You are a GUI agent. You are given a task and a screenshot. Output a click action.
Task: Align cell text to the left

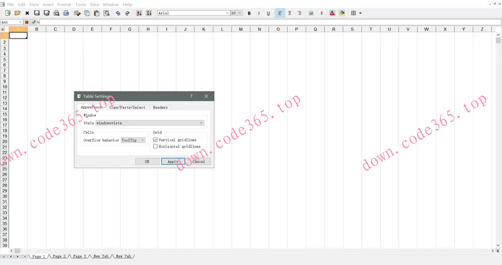pyautogui.click(x=280, y=13)
